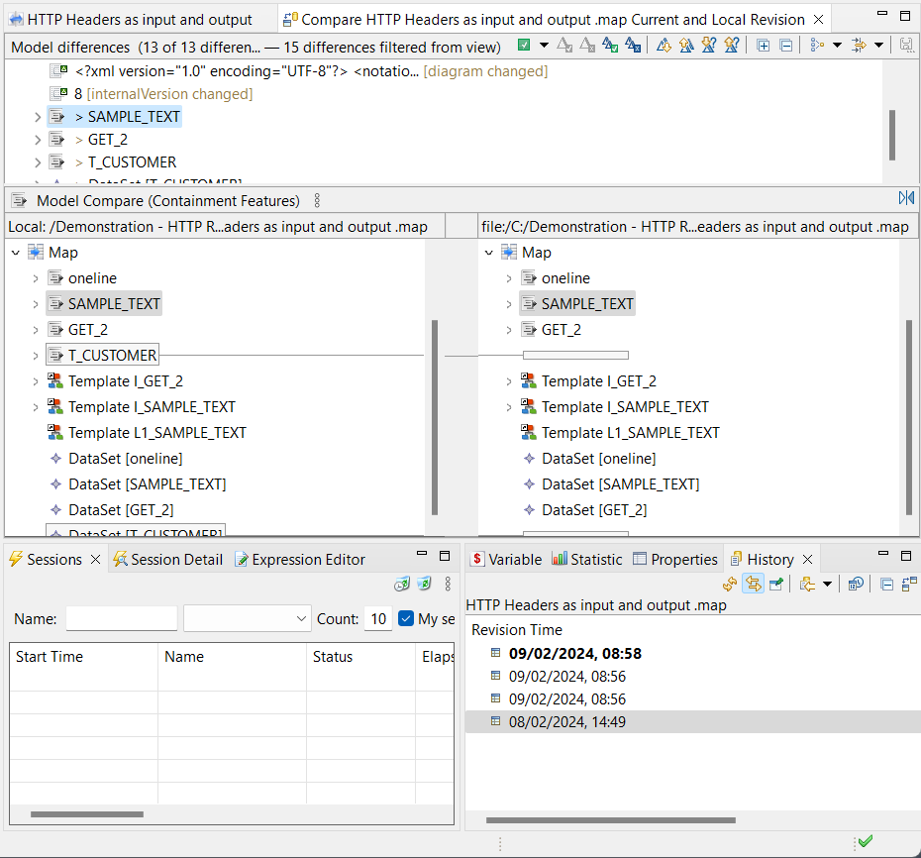Expand all differences with the plus icon
The height and width of the screenshot is (858, 921).
pyautogui.click(x=763, y=45)
